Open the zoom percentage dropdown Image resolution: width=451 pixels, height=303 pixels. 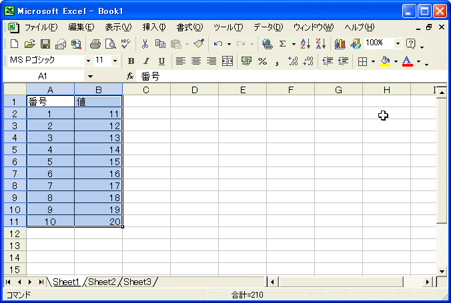pos(398,44)
